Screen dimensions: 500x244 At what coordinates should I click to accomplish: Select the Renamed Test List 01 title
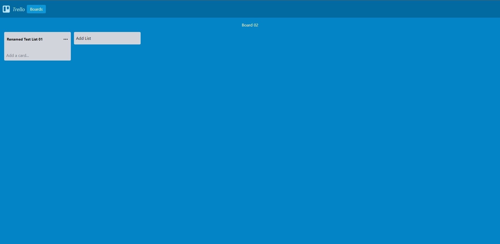[x=25, y=39]
